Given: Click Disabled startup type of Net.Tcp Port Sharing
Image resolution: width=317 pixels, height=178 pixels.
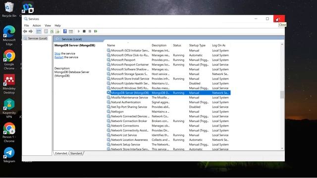Looking at the screenshot, I should click(x=195, y=107).
